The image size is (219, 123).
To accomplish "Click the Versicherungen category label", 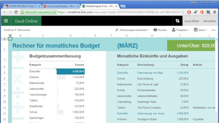I will 38,95.
